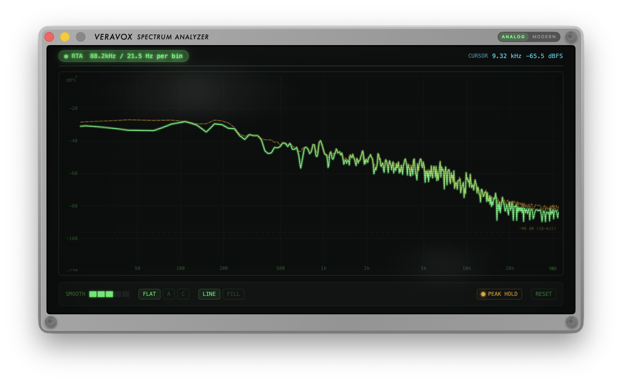
Task: Click the -60 dBFS axis label
Action: point(73,173)
